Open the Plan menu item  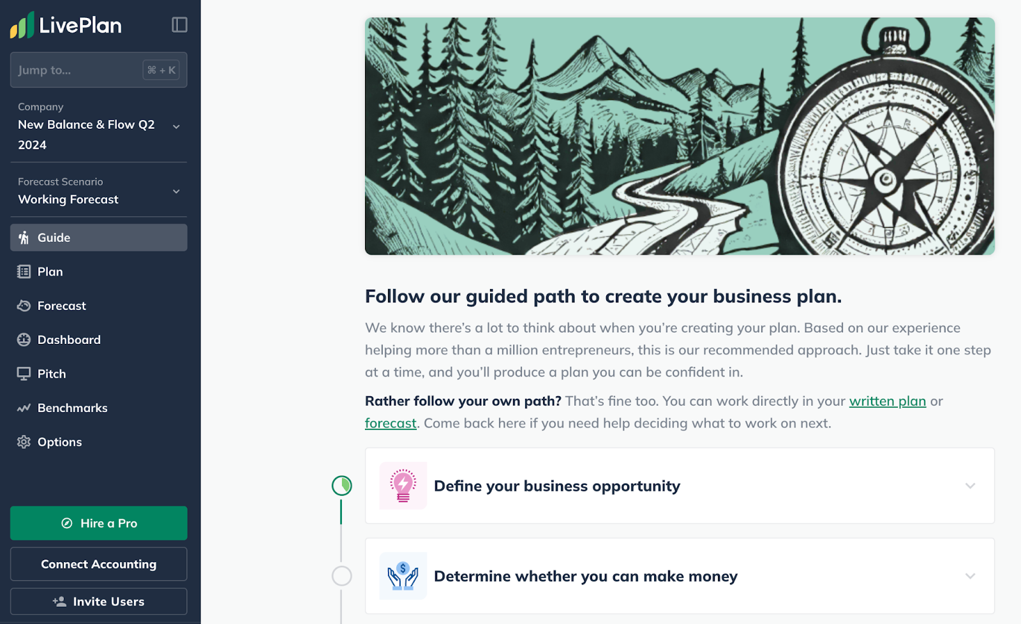pyautogui.click(x=50, y=272)
